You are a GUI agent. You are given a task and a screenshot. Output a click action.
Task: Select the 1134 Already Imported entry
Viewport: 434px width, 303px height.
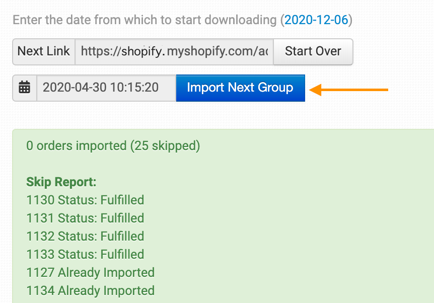pyautogui.click(x=91, y=290)
